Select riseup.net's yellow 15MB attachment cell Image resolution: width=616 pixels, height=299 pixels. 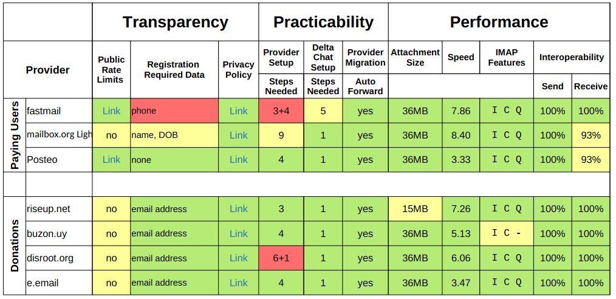pos(415,208)
